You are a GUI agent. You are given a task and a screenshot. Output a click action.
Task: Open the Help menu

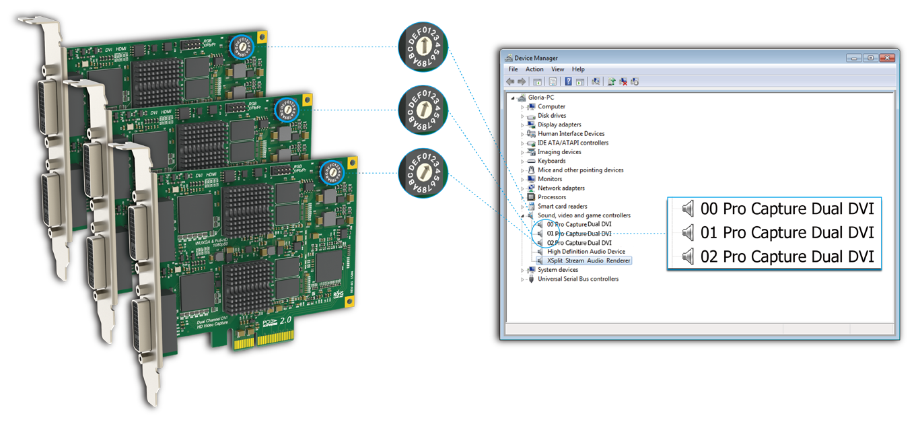[578, 69]
